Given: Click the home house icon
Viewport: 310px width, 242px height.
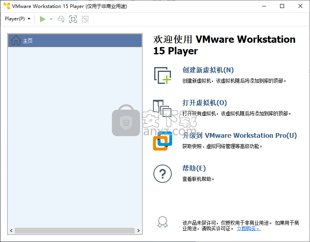Looking at the screenshot, I should (16, 40).
